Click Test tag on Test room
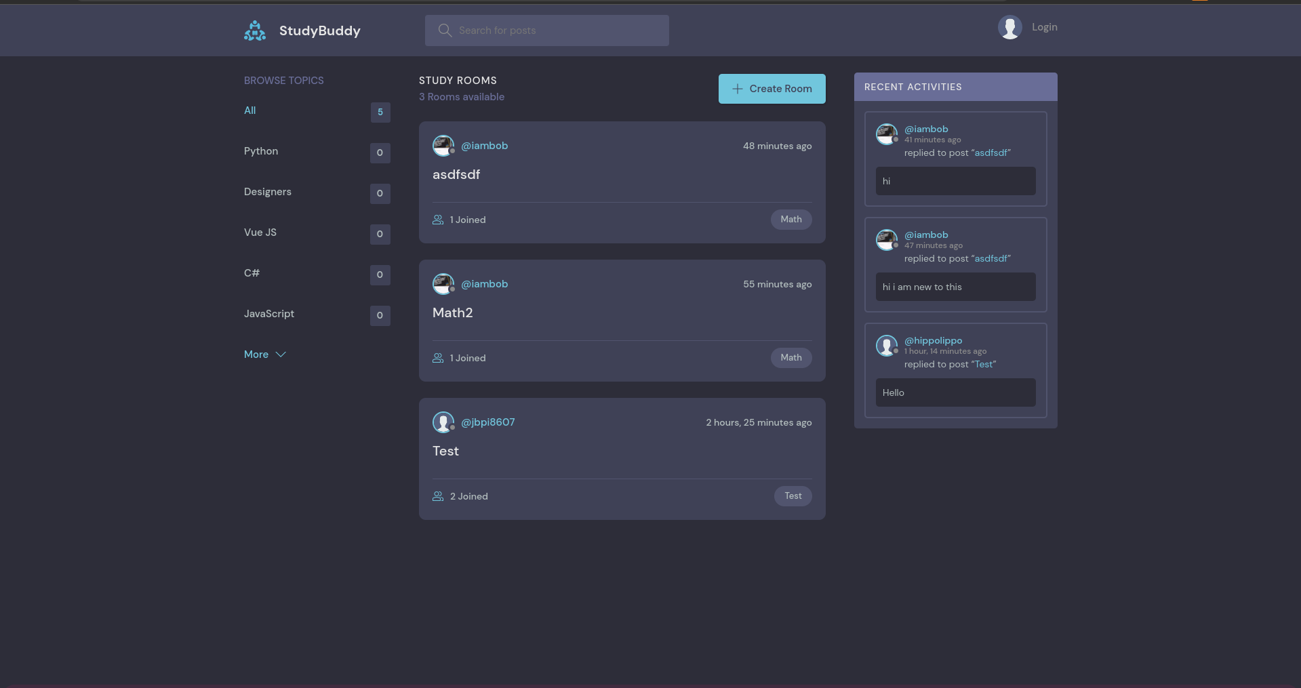This screenshot has height=688, width=1301. coord(793,496)
